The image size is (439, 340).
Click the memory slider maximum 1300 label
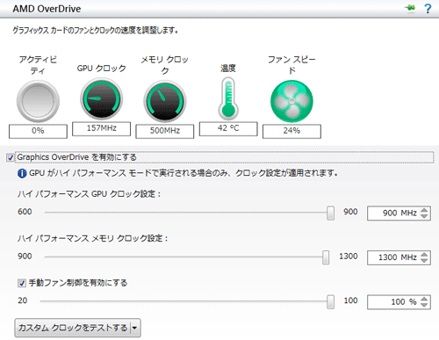[x=349, y=257]
